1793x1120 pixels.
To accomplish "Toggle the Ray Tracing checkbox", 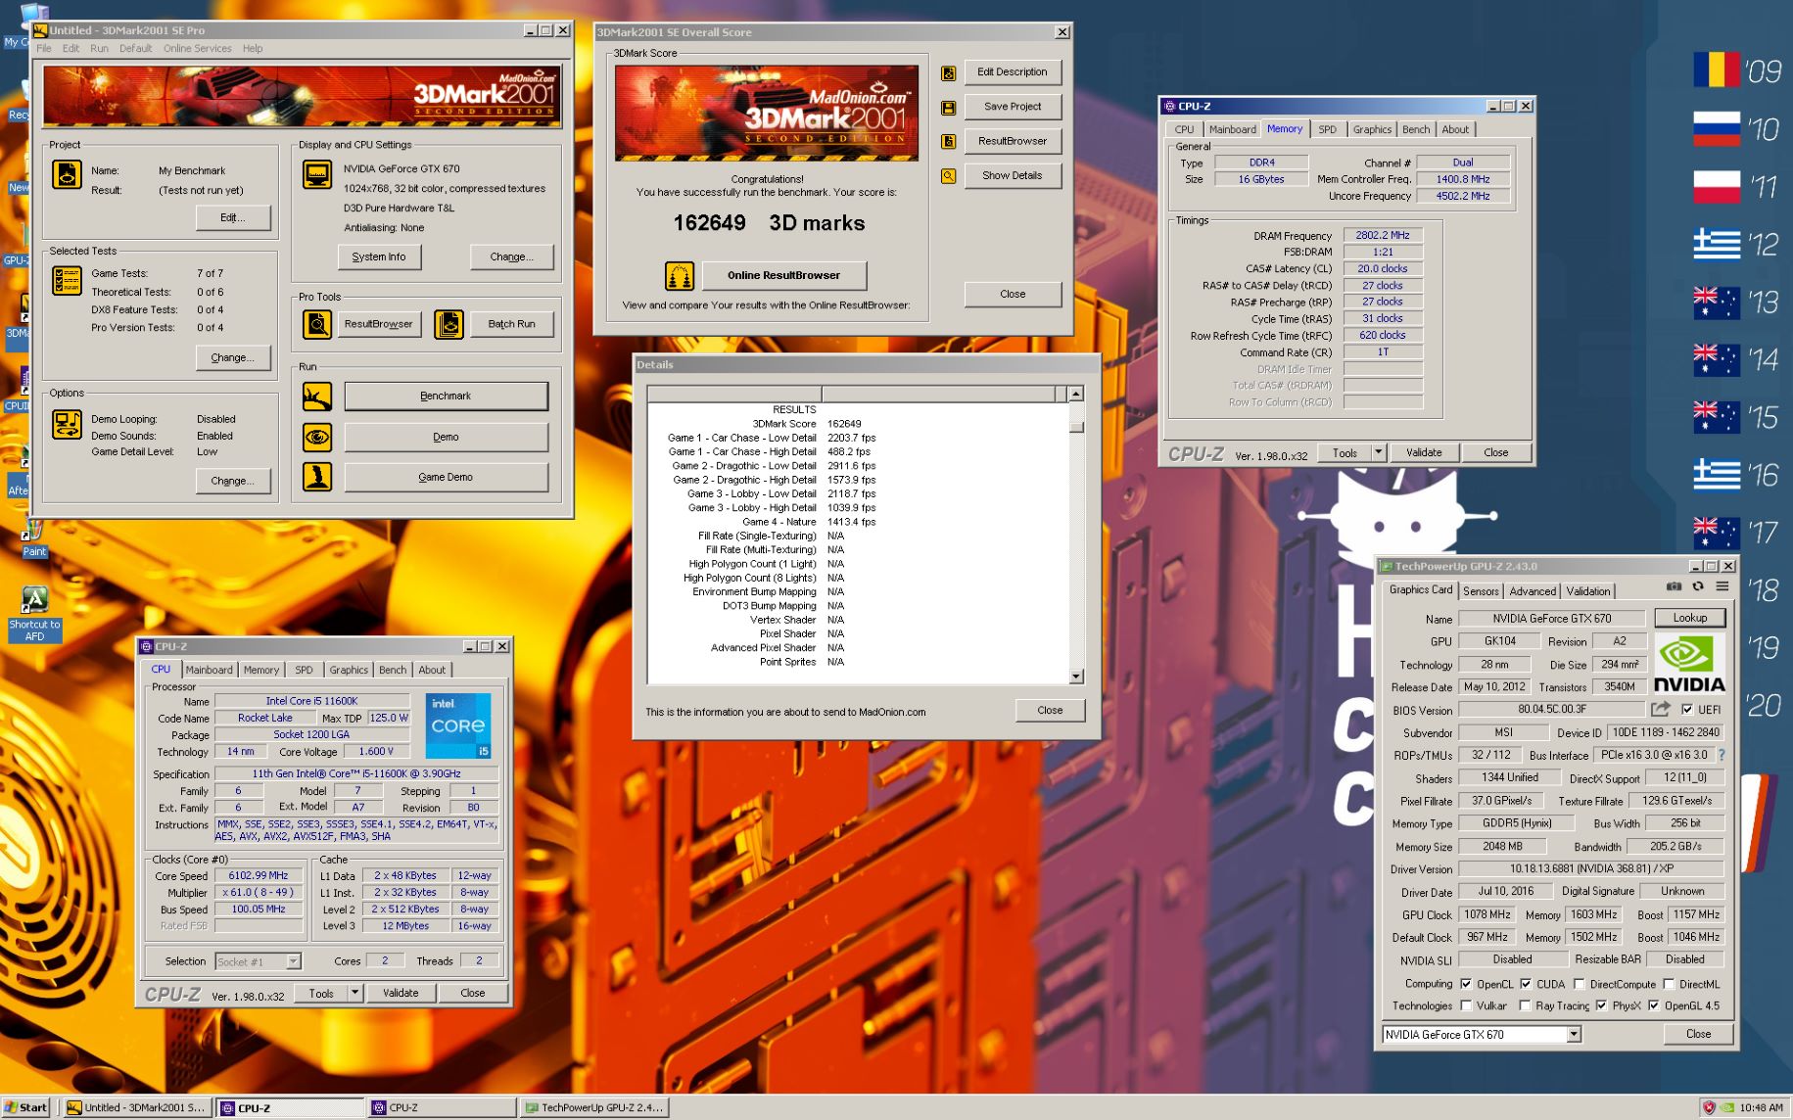I will click(x=1525, y=1005).
